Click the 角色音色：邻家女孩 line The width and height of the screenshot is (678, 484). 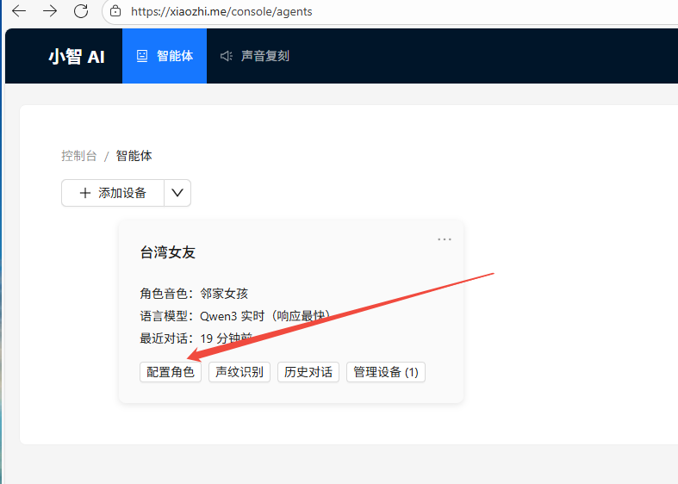click(194, 294)
